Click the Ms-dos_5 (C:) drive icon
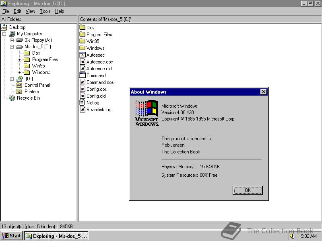Image resolution: width=322 pixels, height=241 pixels. (x=19, y=47)
